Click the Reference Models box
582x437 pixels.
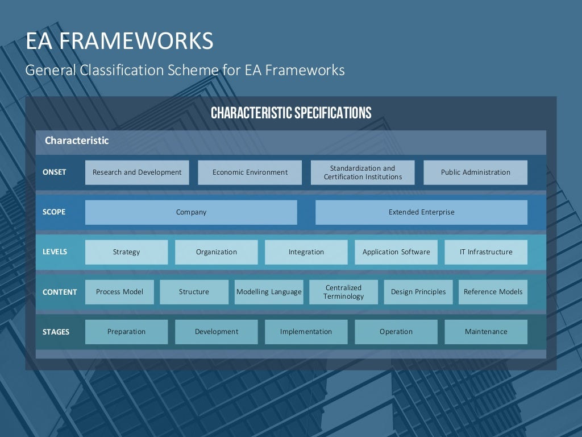pyautogui.click(x=493, y=292)
